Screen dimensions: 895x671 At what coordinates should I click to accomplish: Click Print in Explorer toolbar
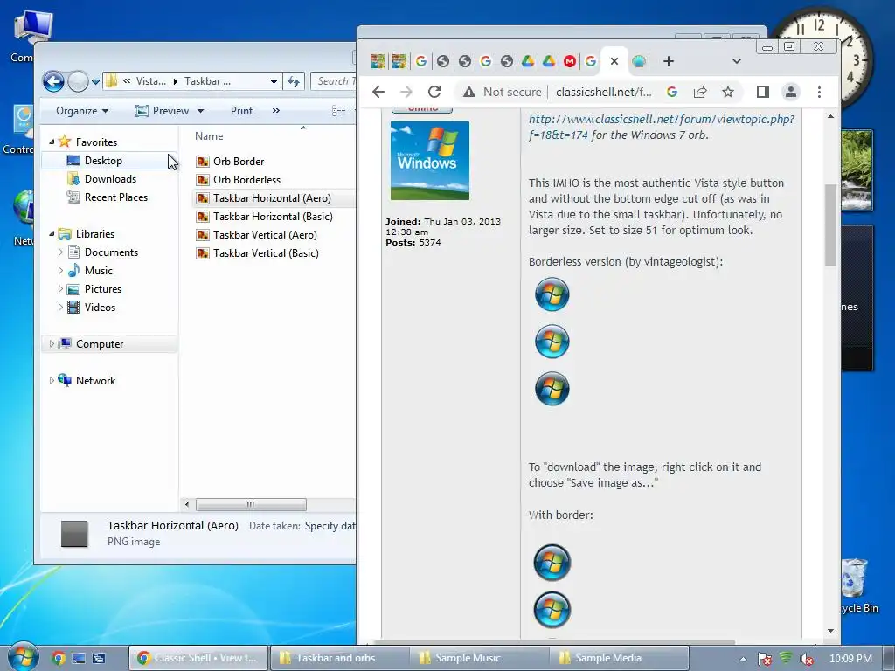click(x=241, y=111)
